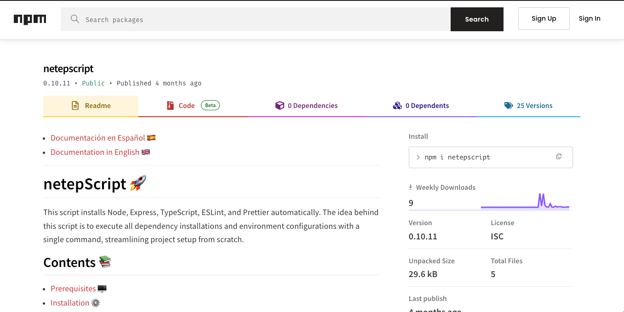Click the Total Files value 5
Viewport: 624px width, 312px height.
click(x=493, y=274)
